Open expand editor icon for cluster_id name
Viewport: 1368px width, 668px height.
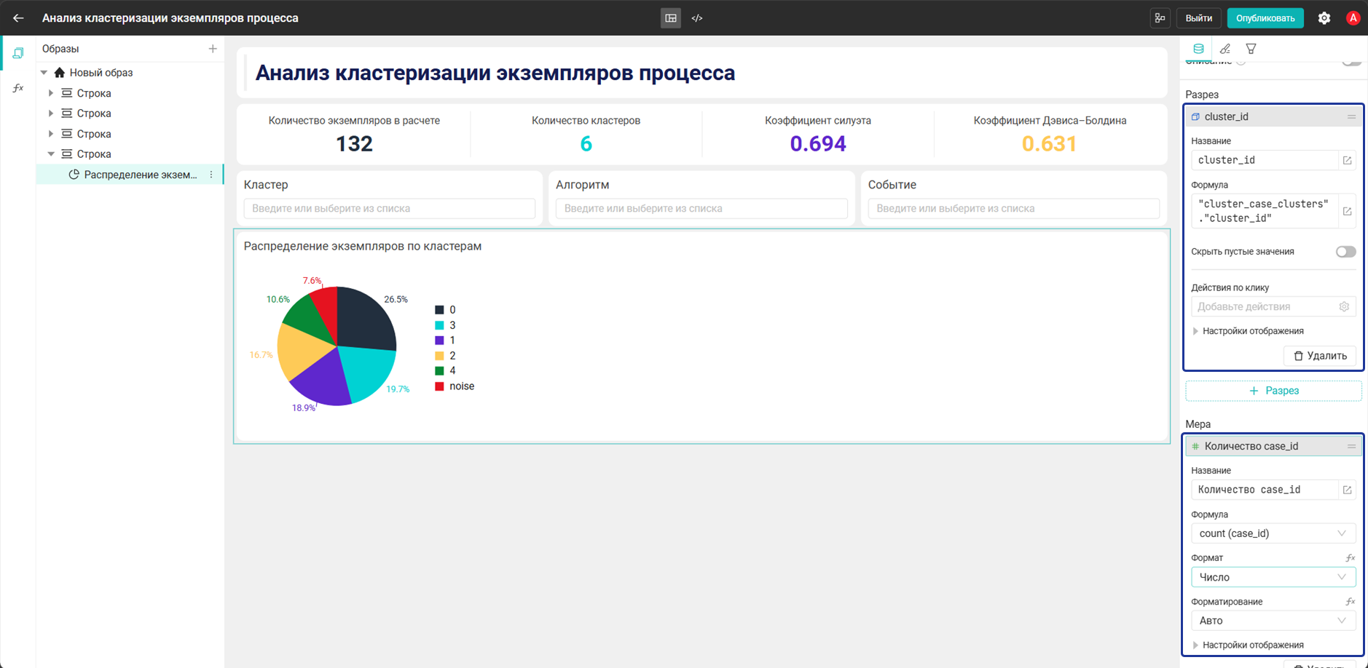tap(1347, 161)
